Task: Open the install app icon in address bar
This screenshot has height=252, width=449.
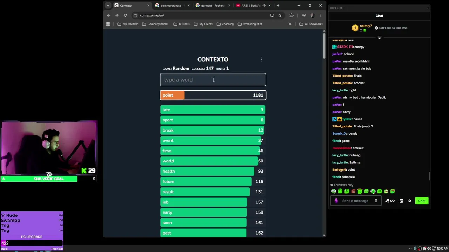Action: [x=272, y=15]
